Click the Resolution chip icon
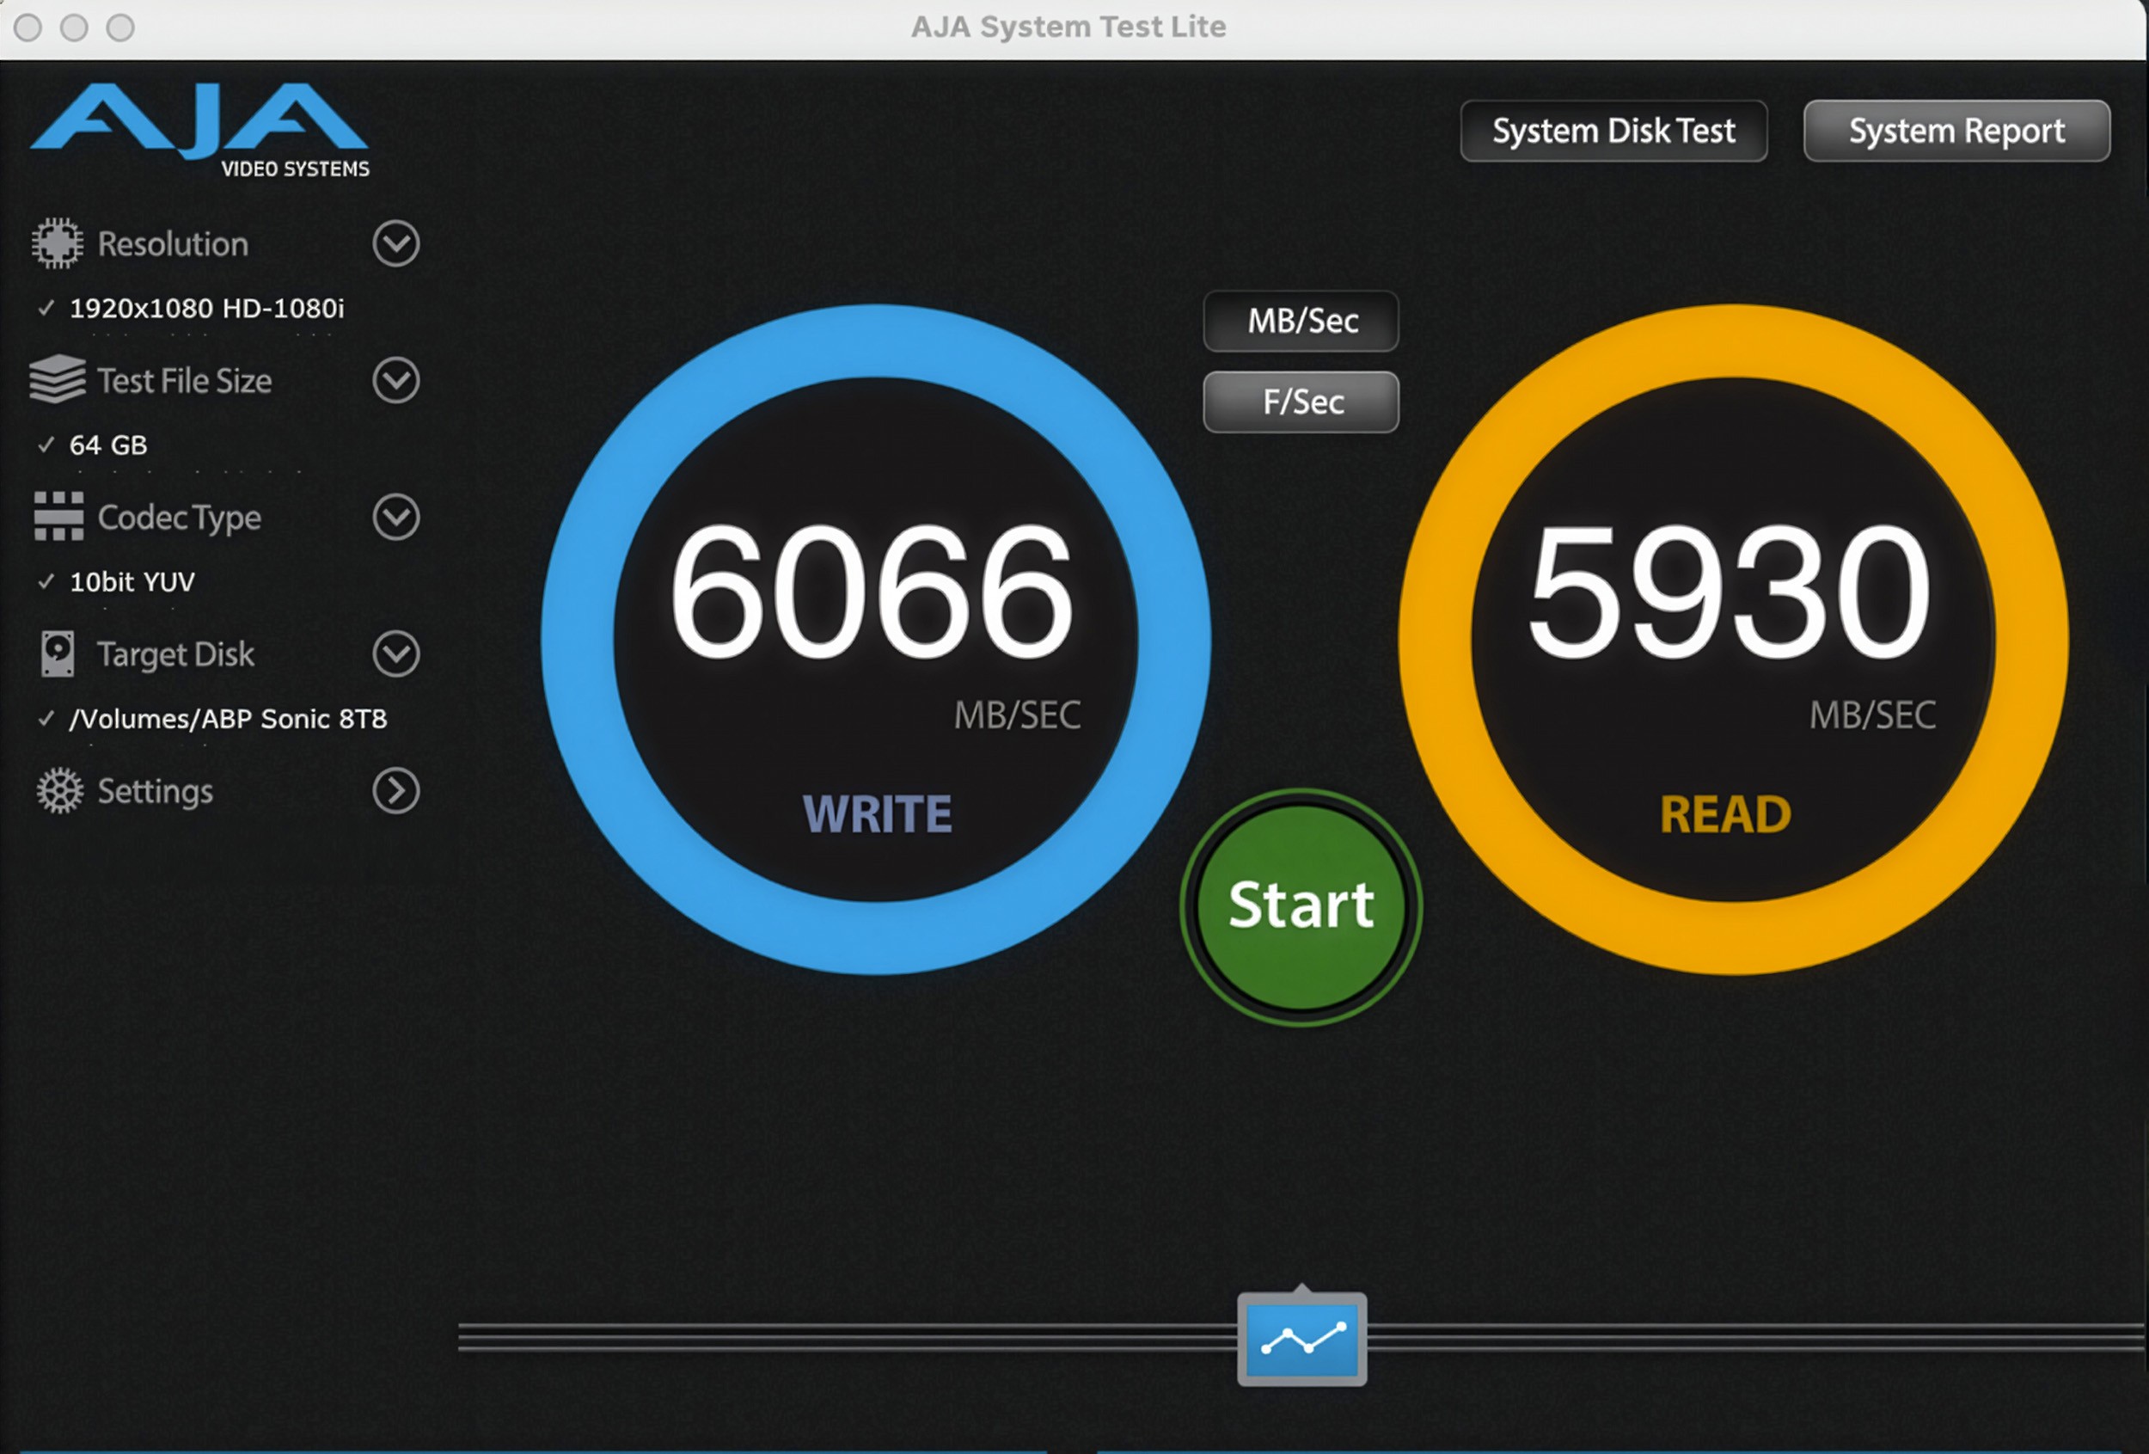This screenshot has height=1454, width=2149. pyautogui.click(x=58, y=243)
